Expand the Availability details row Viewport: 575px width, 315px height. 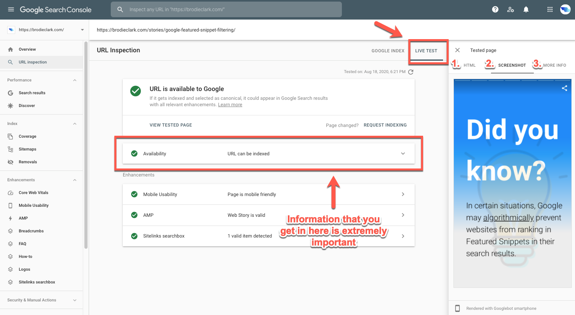click(403, 153)
